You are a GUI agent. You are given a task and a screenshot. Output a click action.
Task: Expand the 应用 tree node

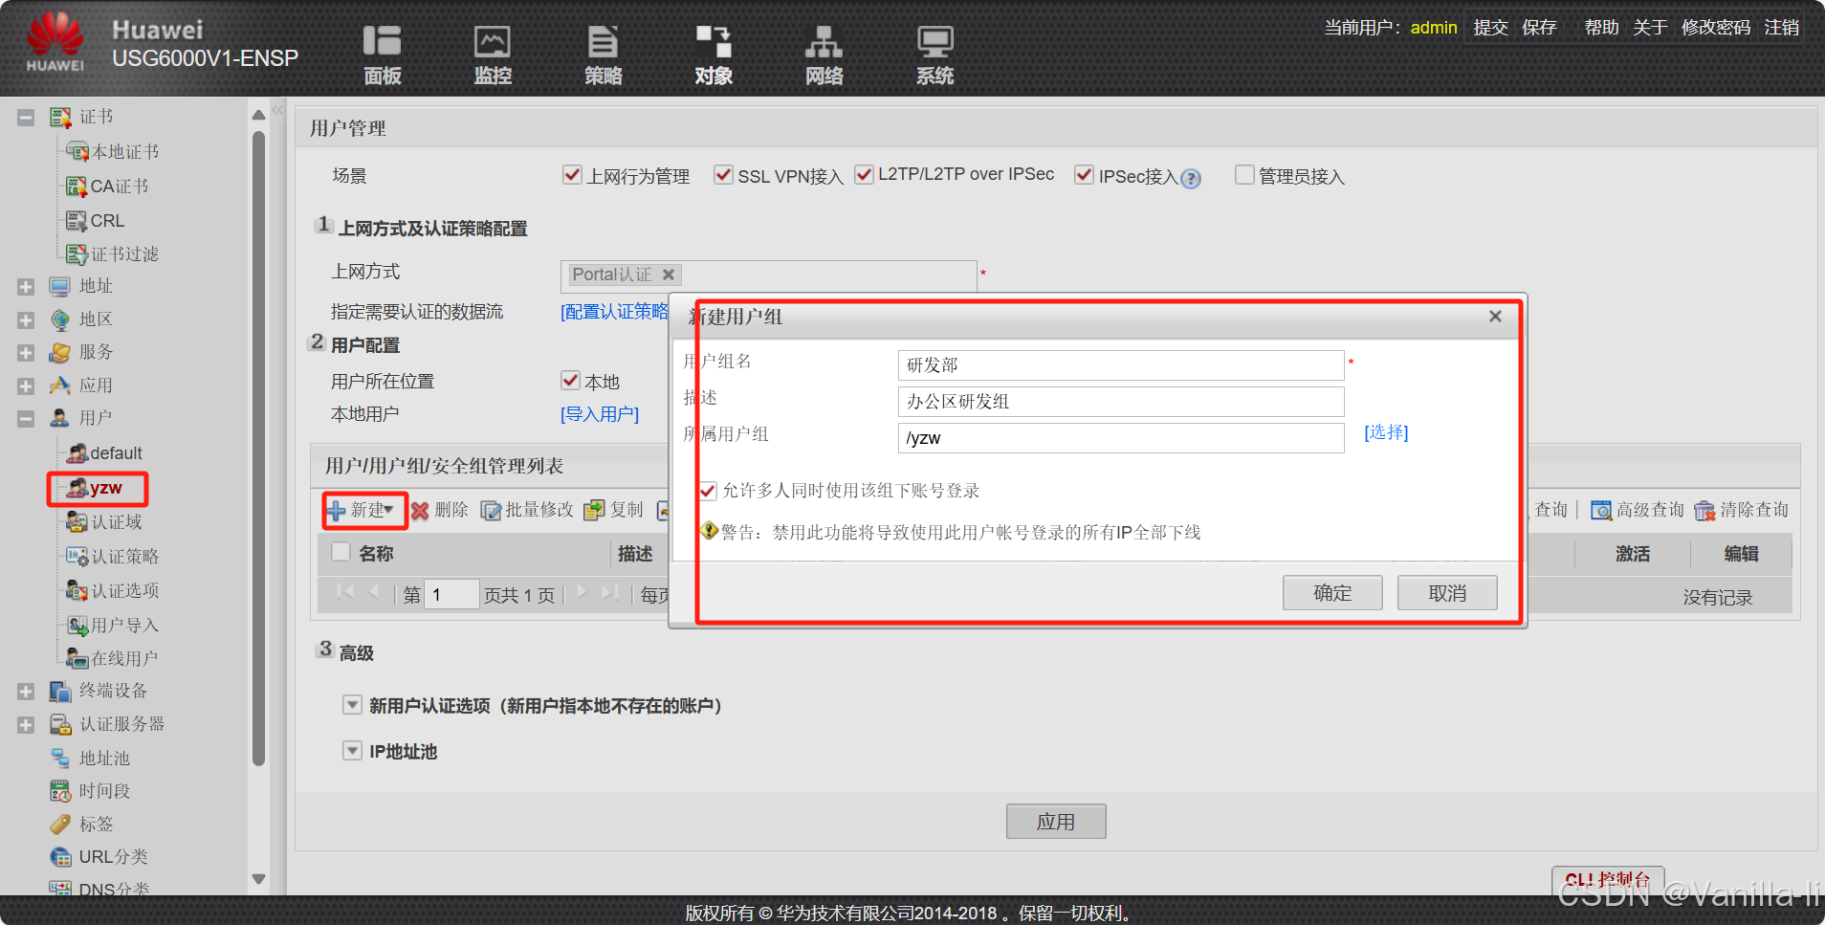26,386
